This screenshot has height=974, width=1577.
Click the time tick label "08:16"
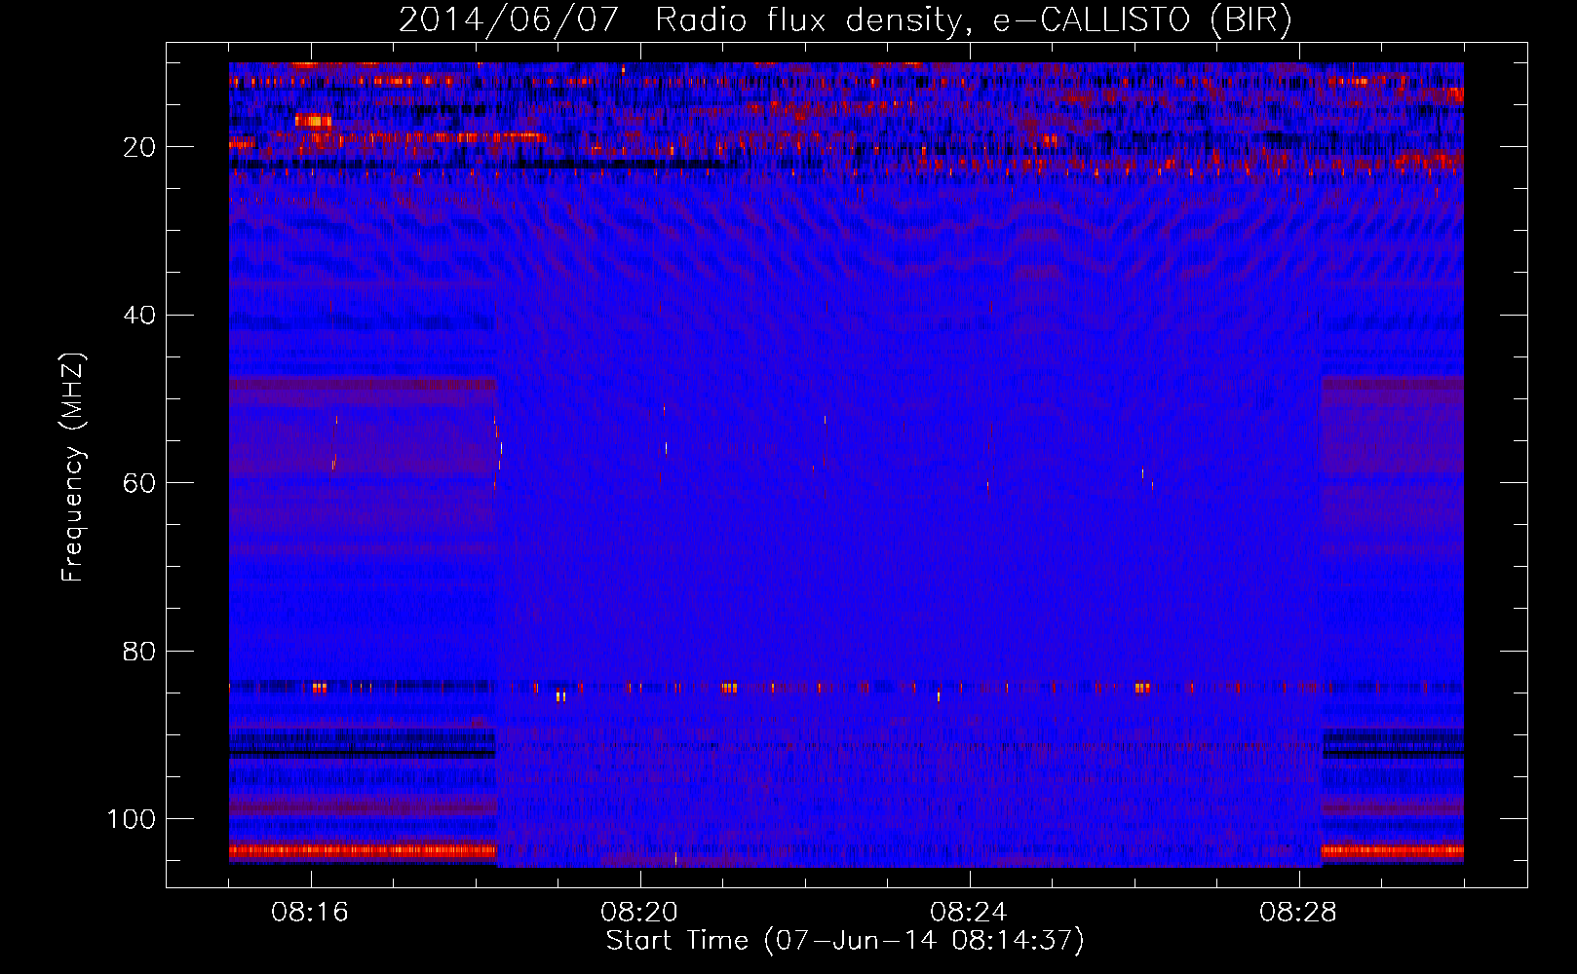point(310,913)
